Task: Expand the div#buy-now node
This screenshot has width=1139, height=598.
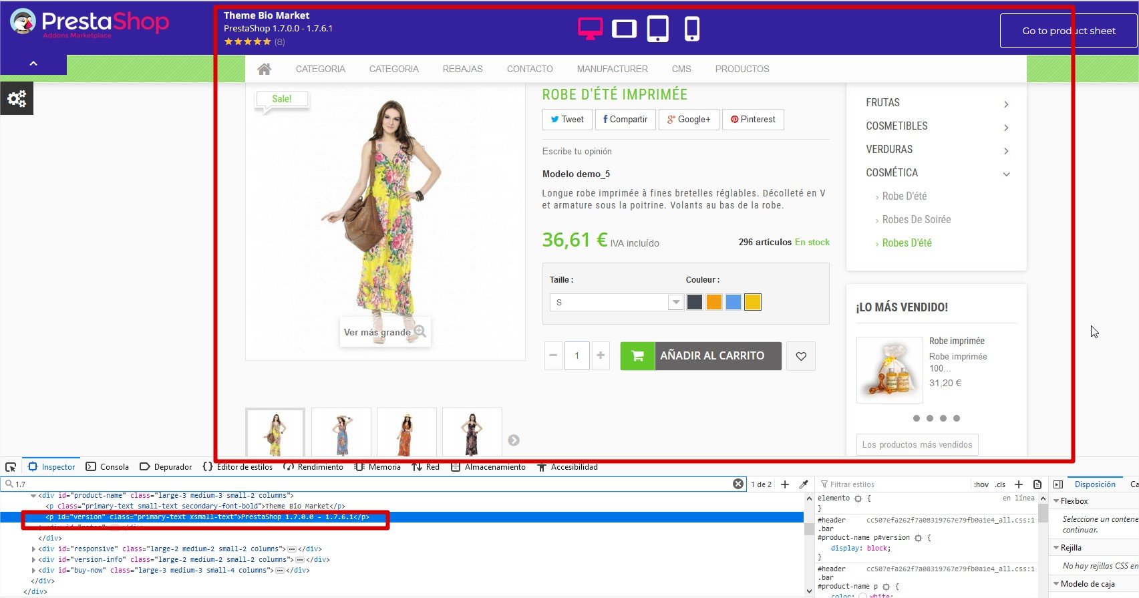Action: [33, 571]
